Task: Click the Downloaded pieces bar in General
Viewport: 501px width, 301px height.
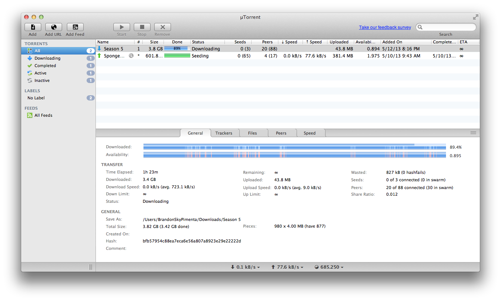Action: coord(295,147)
